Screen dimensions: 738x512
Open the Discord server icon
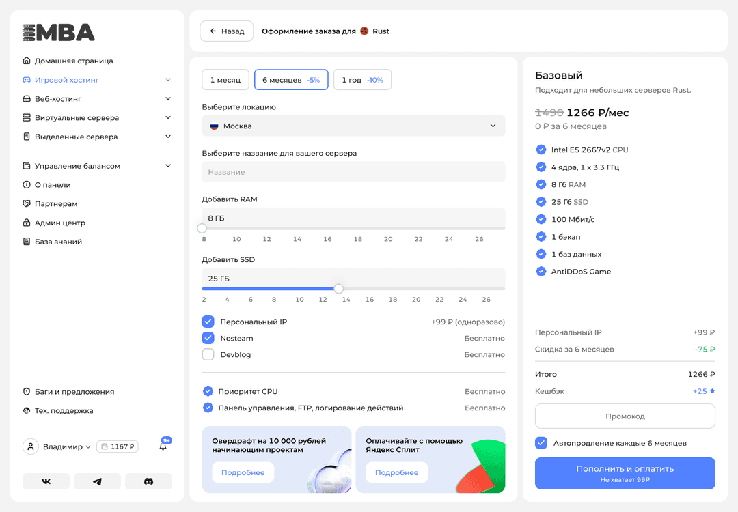(x=148, y=481)
